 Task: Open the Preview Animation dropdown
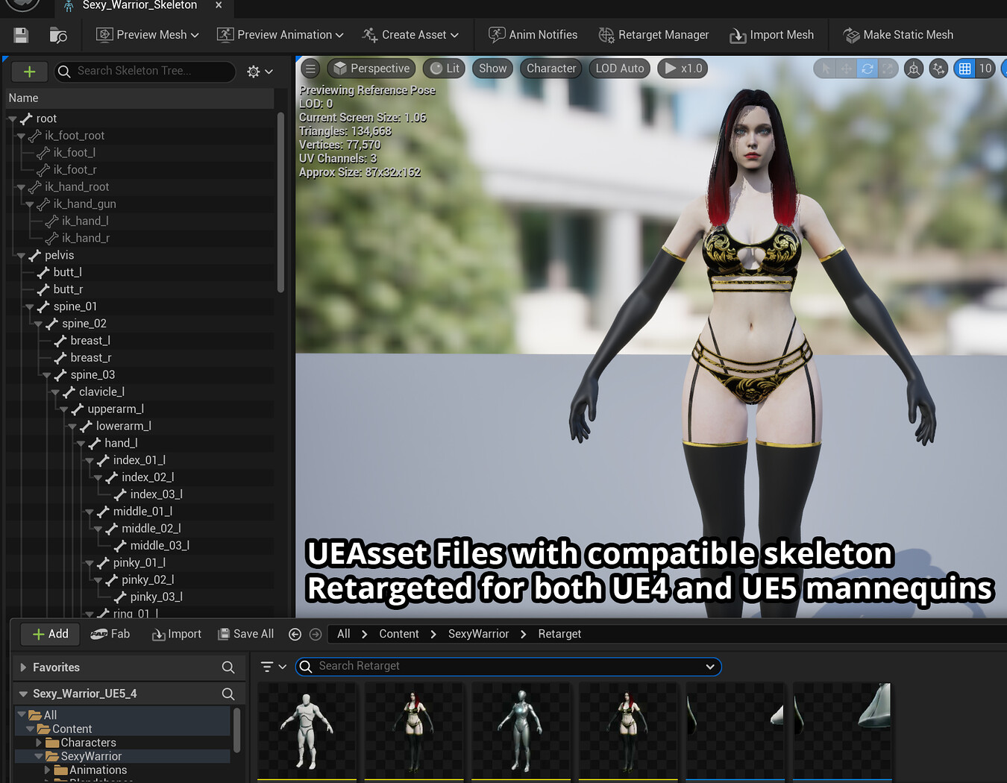[x=280, y=35]
